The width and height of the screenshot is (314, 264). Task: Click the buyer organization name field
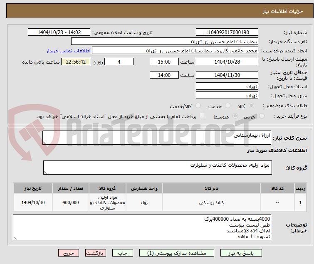[x=165, y=42]
